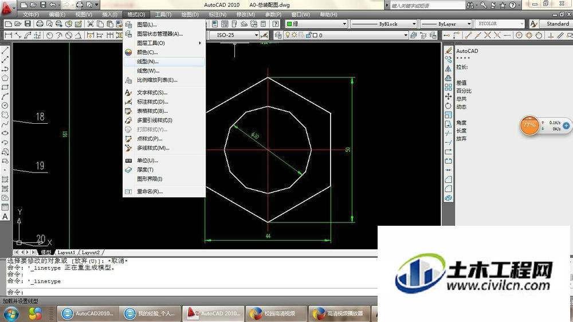Select the Array tool in modify toolbar
This screenshot has height=322, width=573.
click(449, 87)
